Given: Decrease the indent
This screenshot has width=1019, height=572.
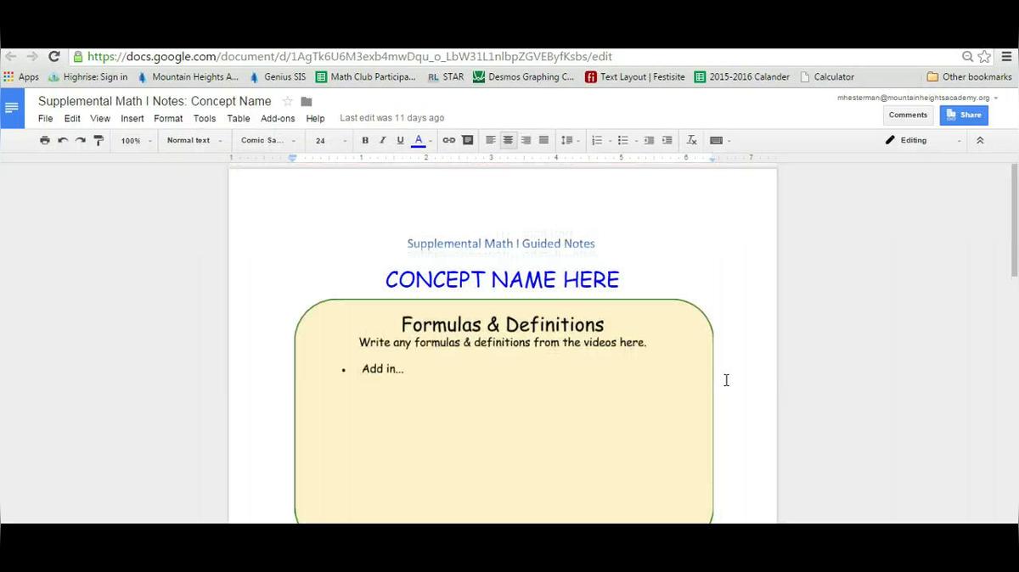Looking at the screenshot, I should (649, 140).
